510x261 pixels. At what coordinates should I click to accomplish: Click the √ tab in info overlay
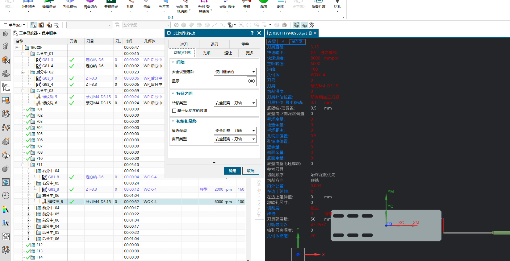283,41
